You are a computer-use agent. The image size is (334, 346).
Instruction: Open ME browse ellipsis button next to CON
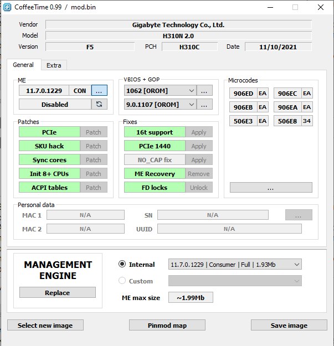point(99,90)
